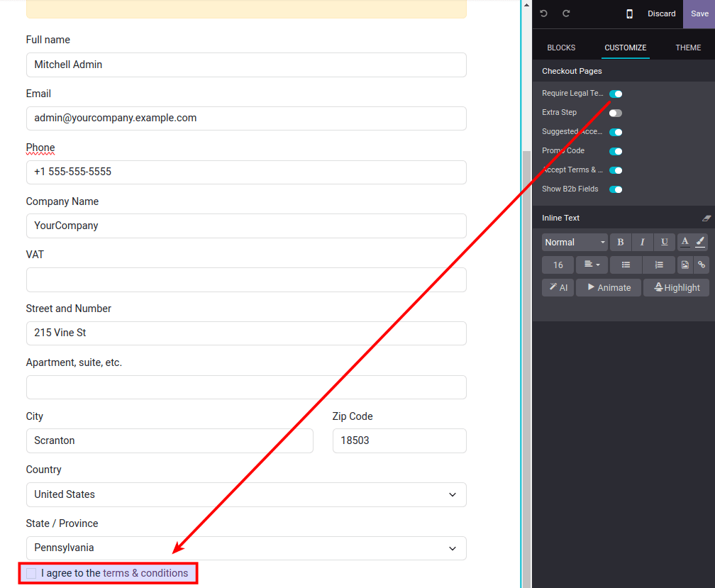Image resolution: width=715 pixels, height=588 pixels.
Task: Click Company Name field
Action: click(246, 226)
